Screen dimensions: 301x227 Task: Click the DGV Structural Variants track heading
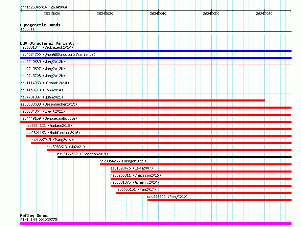47,43
